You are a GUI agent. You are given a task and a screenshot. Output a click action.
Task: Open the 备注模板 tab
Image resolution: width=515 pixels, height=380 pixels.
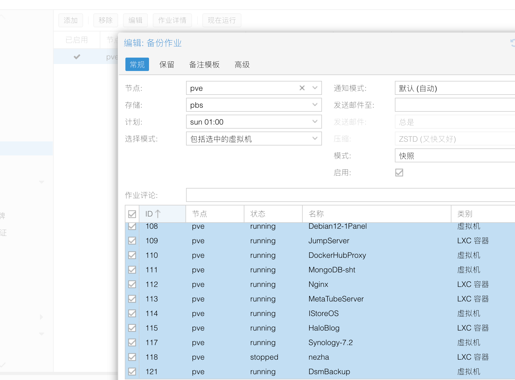coord(204,65)
